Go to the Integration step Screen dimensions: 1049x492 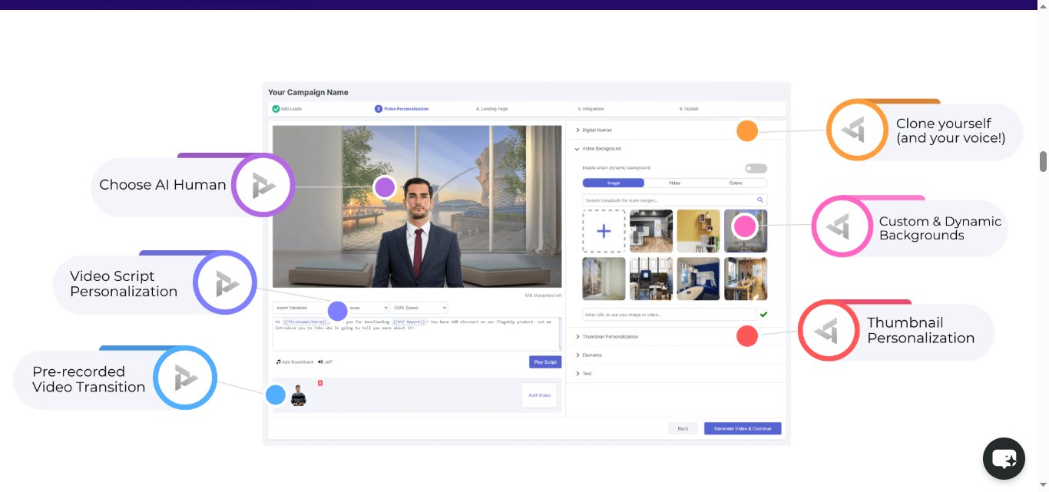[591, 109]
